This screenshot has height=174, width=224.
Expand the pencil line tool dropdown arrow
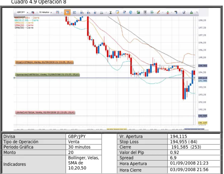[163, 12]
